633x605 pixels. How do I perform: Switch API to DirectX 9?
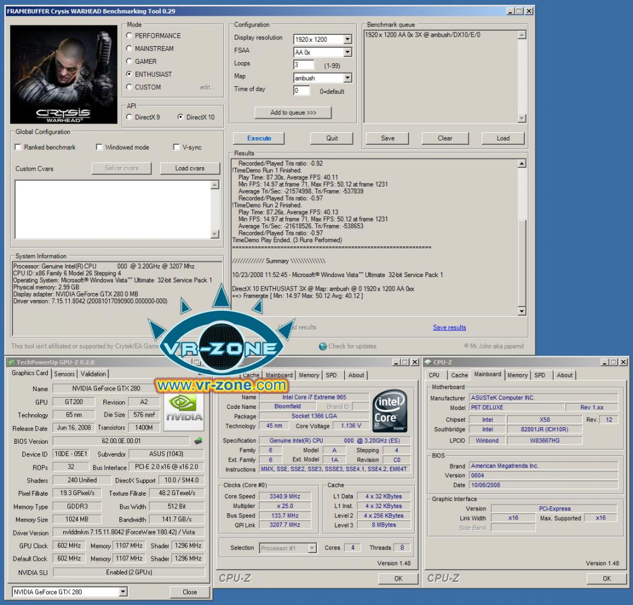pyautogui.click(x=129, y=117)
